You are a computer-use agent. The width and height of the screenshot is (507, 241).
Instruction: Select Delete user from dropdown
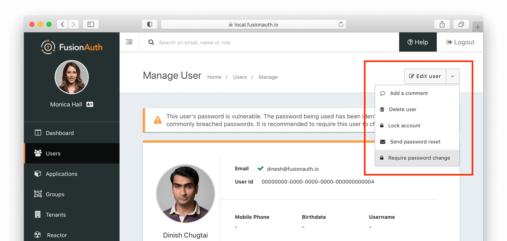coord(417,109)
